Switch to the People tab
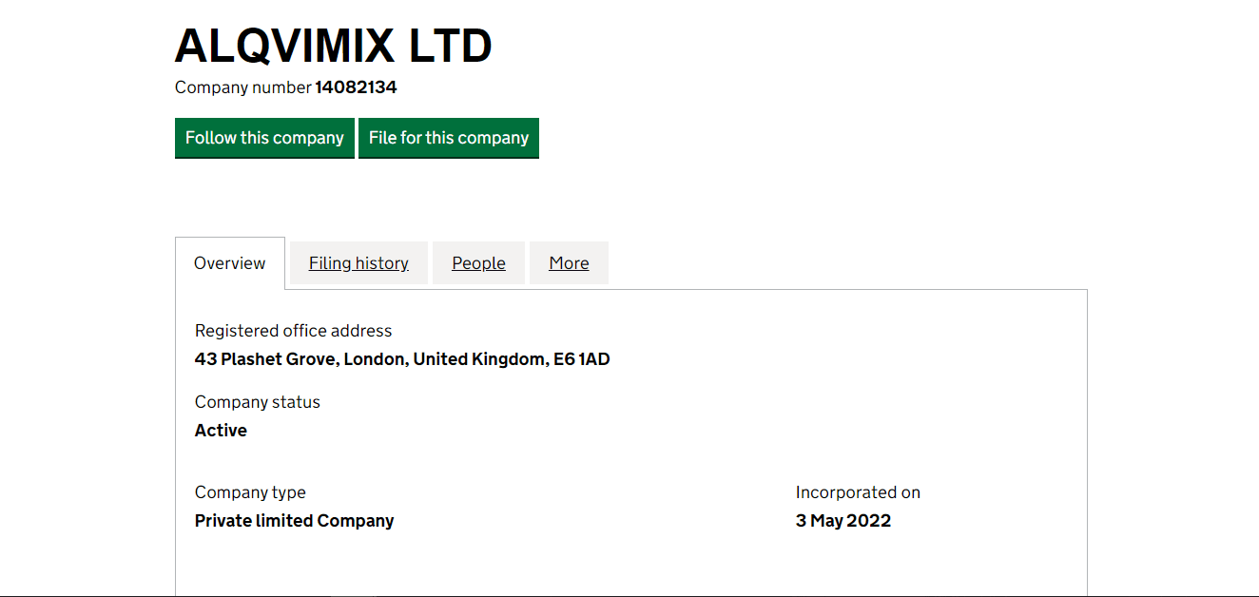This screenshot has width=1259, height=597. click(x=478, y=263)
